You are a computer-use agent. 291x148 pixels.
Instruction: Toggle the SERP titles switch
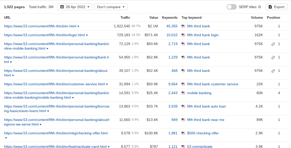(x=232, y=7)
